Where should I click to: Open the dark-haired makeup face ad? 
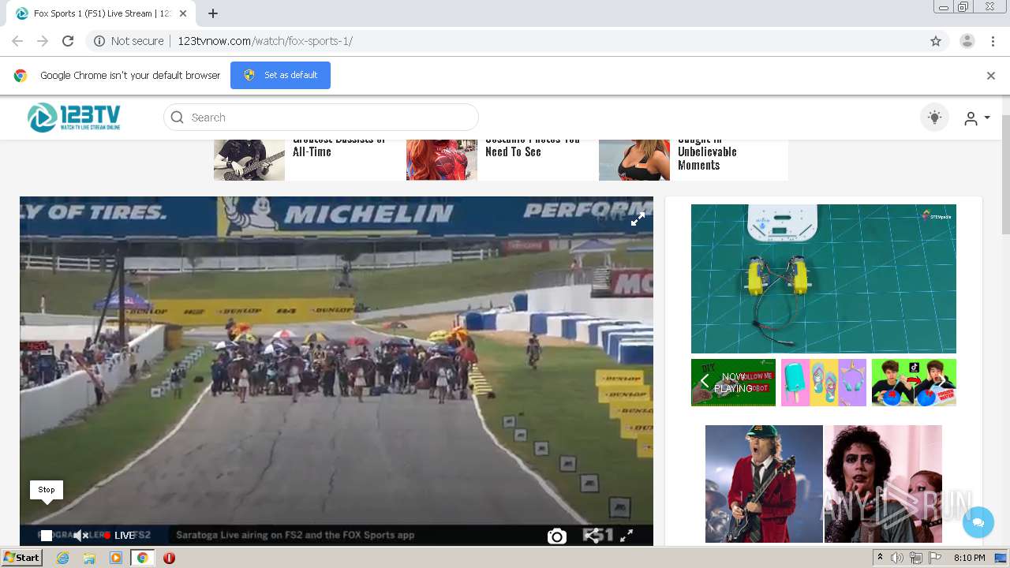[x=883, y=484]
